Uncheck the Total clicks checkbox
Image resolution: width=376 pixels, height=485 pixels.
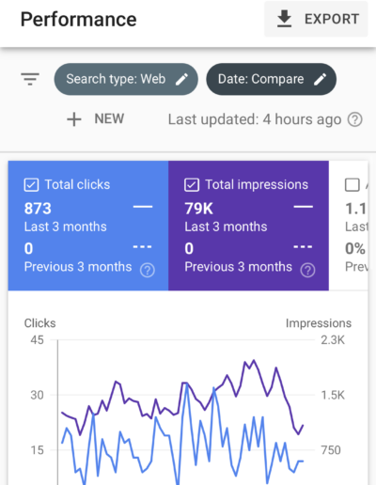pos(31,185)
